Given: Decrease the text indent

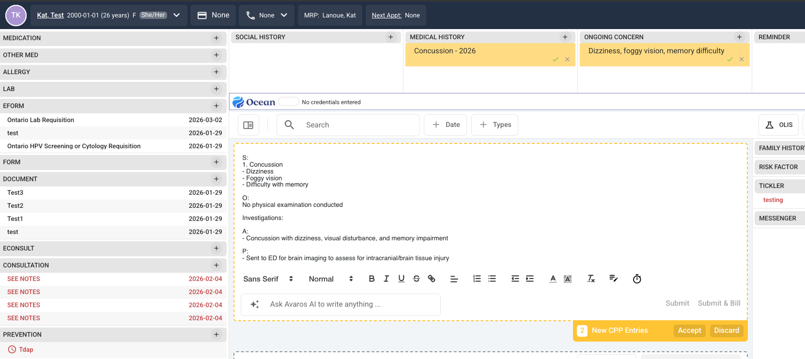Looking at the screenshot, I should pos(515,279).
